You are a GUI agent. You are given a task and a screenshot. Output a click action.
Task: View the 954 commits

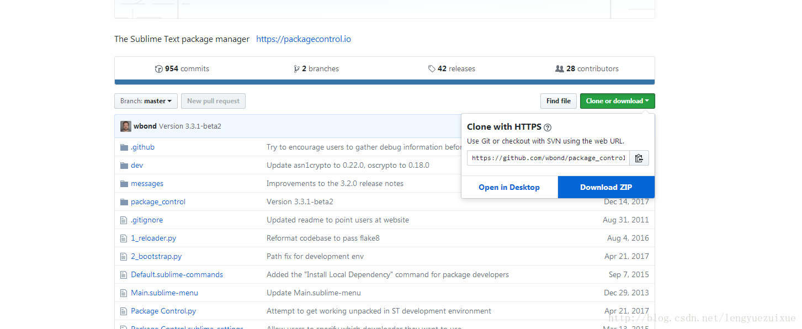pyautogui.click(x=182, y=69)
